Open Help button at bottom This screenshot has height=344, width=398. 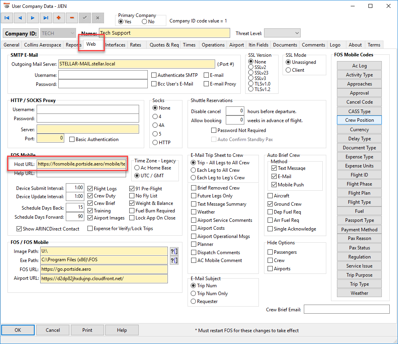point(122,330)
